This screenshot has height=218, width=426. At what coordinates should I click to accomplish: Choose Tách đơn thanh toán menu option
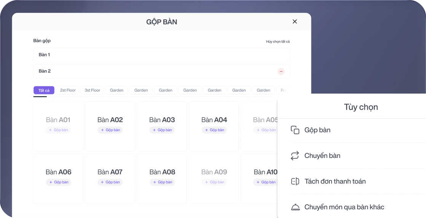coord(335,181)
